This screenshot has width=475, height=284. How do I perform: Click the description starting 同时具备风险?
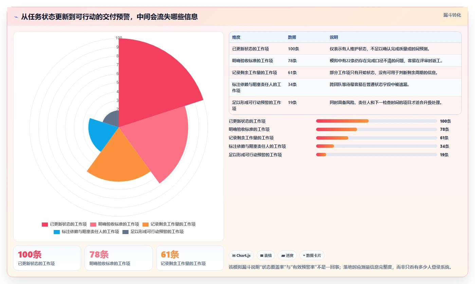[x=386, y=103]
